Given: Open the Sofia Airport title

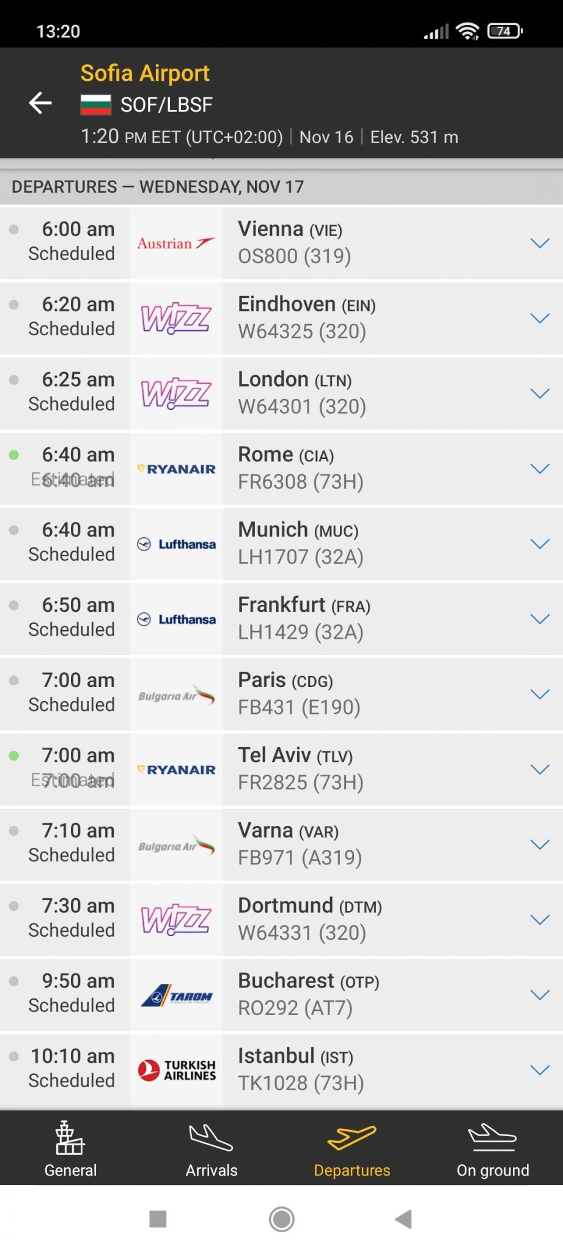Looking at the screenshot, I should 145,73.
